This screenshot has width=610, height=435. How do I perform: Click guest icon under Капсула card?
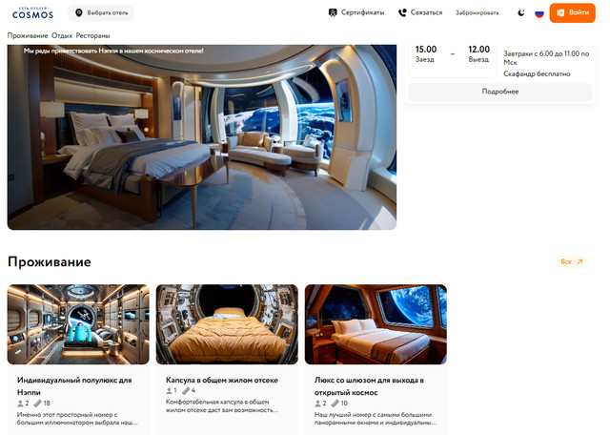pos(169,390)
